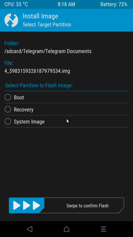Tap the Select Target Partition subtitle
Viewport: 133px width, 237px height.
tap(47, 24)
